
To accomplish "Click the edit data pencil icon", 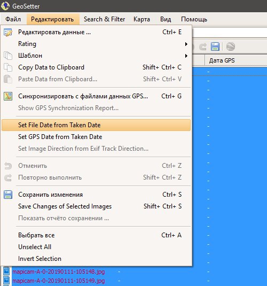I will click(x=8, y=32).
